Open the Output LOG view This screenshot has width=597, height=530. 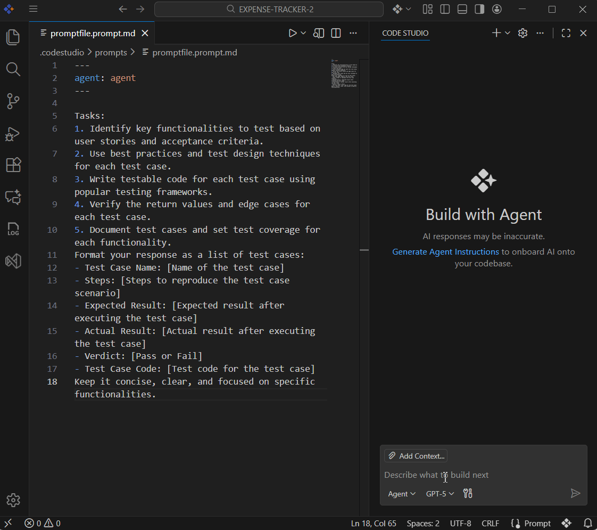[x=13, y=229]
